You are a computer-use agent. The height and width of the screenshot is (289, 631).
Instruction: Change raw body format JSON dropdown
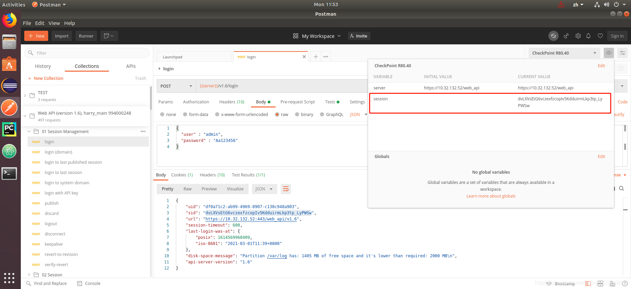point(359,114)
